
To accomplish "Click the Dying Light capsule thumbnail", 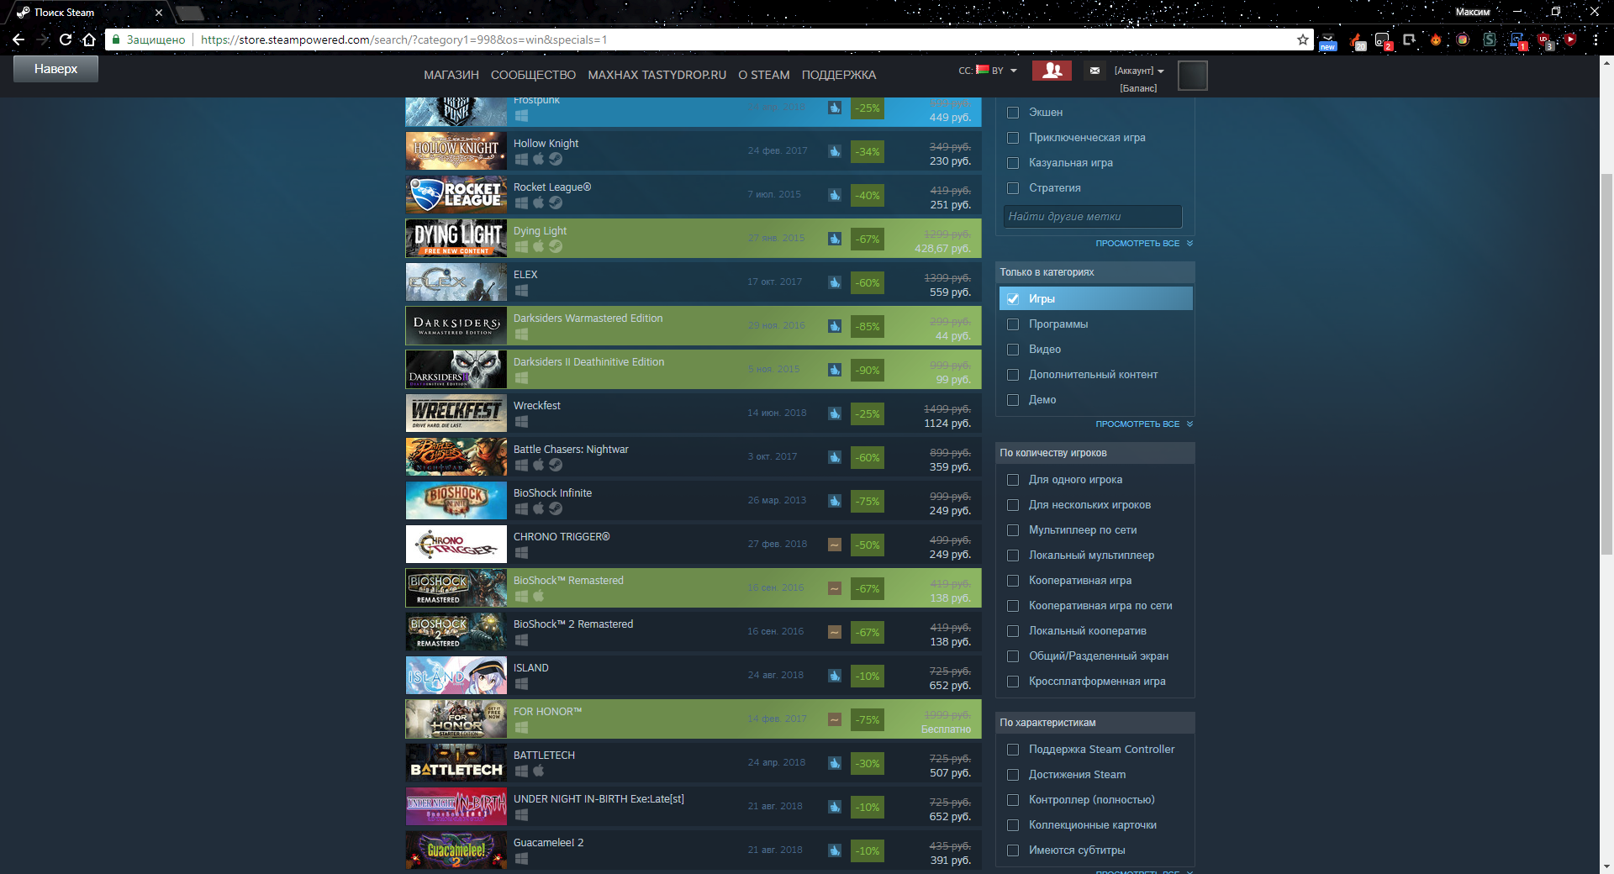I will (x=456, y=239).
